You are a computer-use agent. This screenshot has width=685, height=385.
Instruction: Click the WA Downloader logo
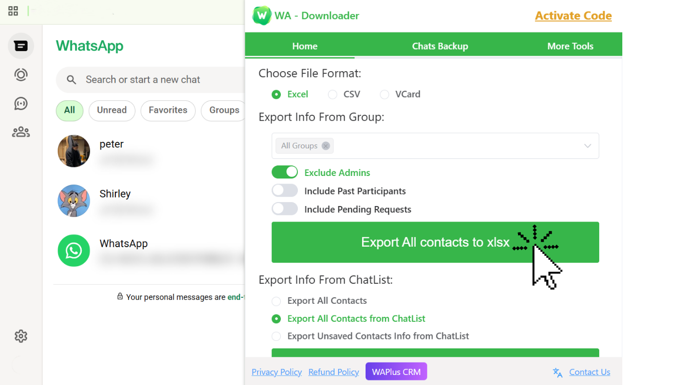point(260,16)
